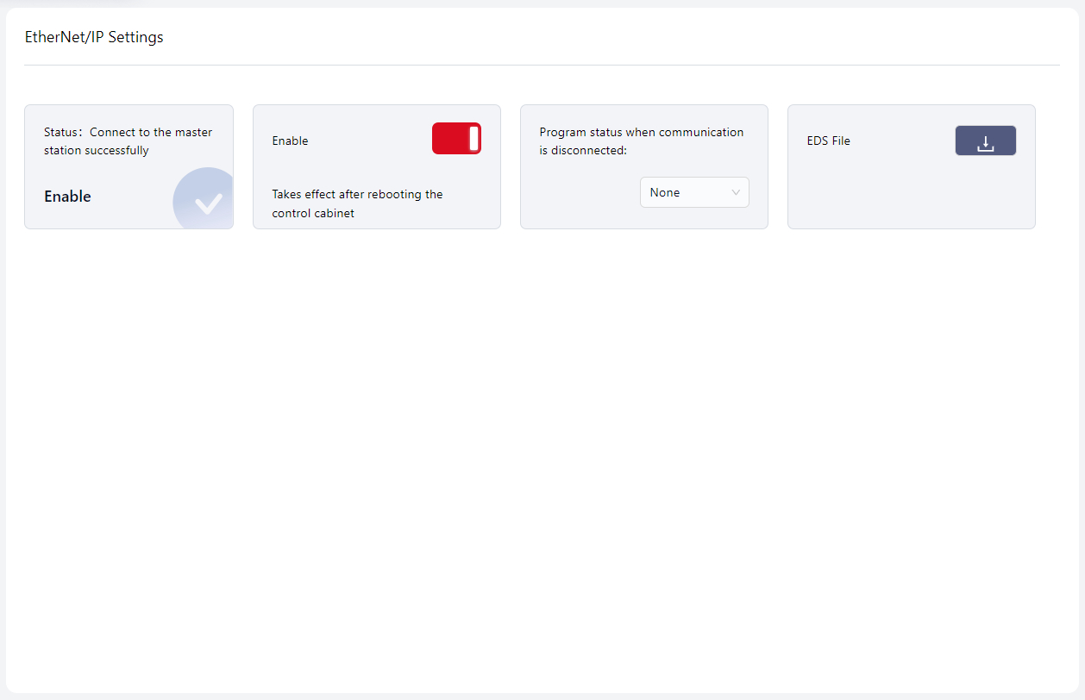The width and height of the screenshot is (1085, 700).
Task: Click the white knob of the Enable switch
Action: [x=474, y=139]
